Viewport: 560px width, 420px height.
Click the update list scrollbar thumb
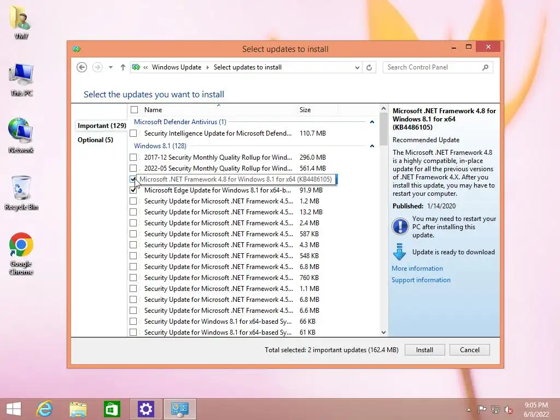383,129
